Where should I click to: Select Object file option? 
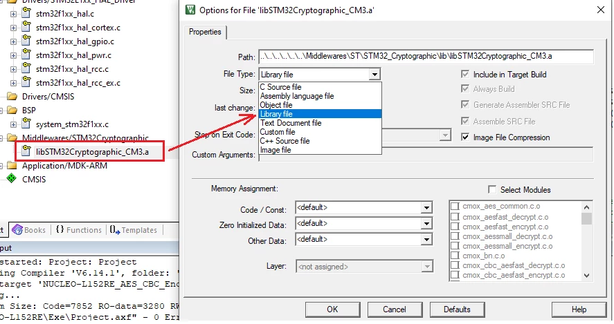click(320, 105)
